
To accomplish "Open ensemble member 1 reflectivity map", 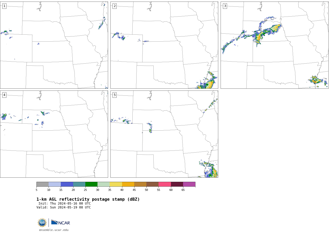I will pos(54,45).
